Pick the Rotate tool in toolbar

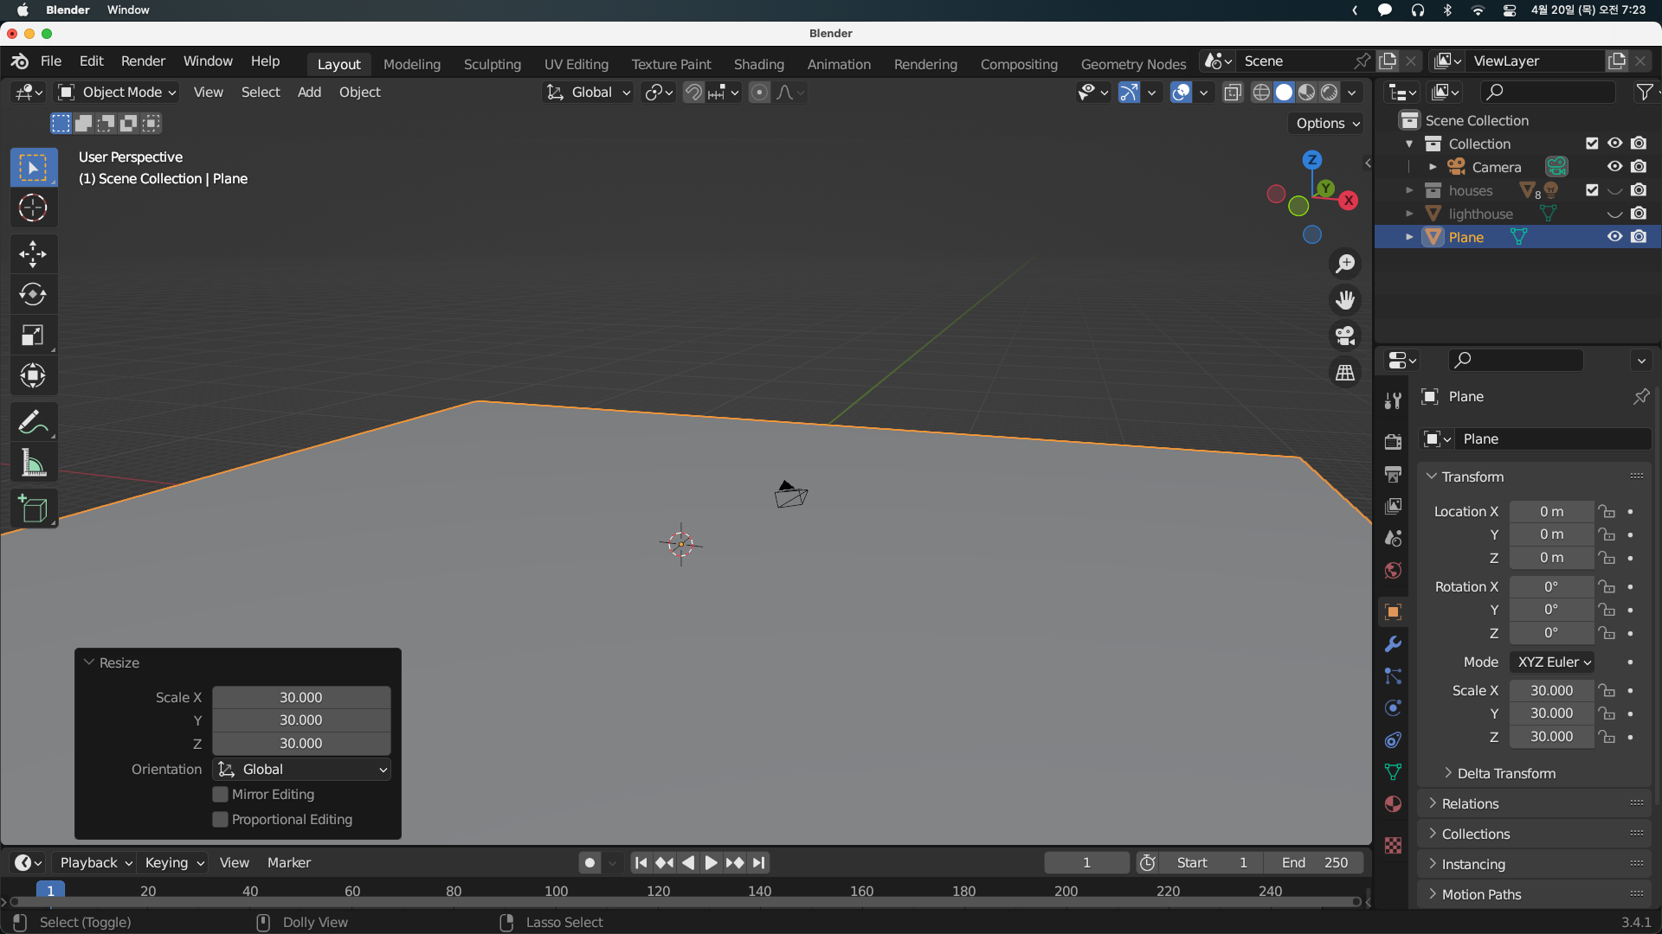tap(33, 294)
